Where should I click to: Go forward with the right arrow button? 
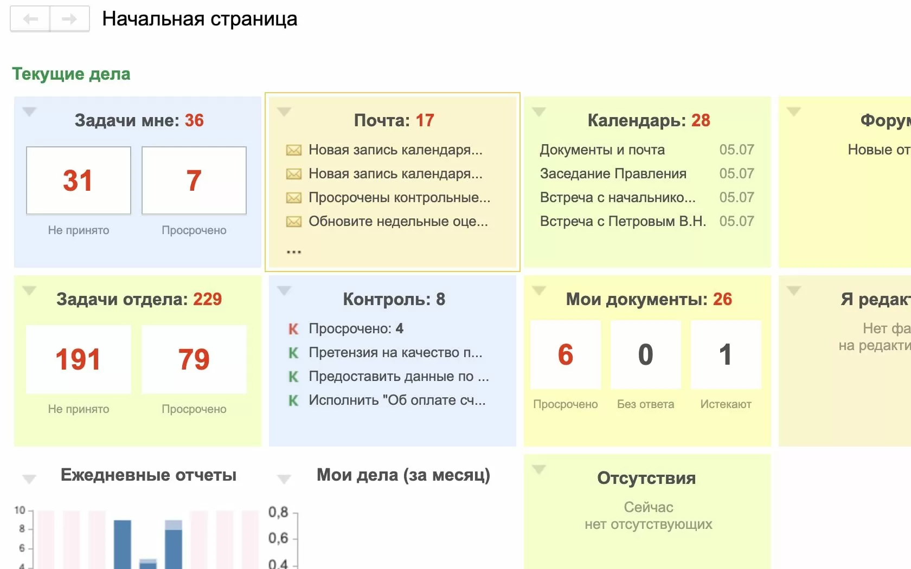click(x=69, y=20)
